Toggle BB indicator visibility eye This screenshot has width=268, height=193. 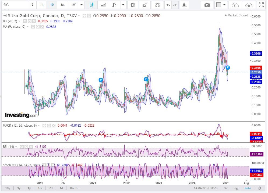pos(25,21)
